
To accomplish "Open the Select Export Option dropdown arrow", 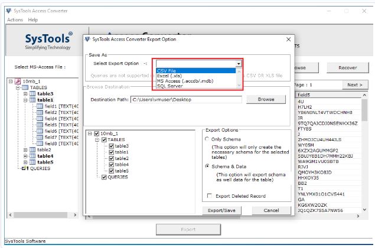I will point(239,63).
